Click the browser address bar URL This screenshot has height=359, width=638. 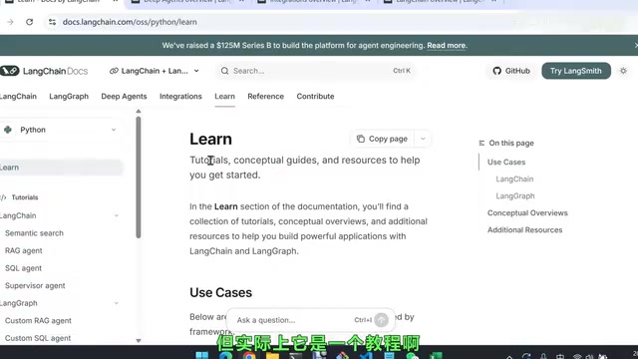130,22
